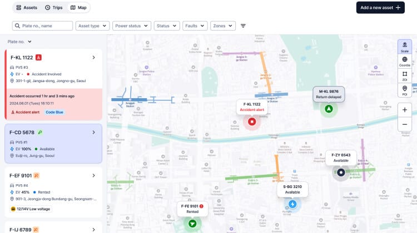Click the advanced filters icon
The image size is (417, 233).
pos(243,26)
